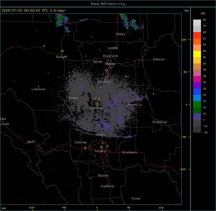Pick the light gray 80-70 dBZ swatch
Viewport: 216px width, 211px height.
[197, 23]
